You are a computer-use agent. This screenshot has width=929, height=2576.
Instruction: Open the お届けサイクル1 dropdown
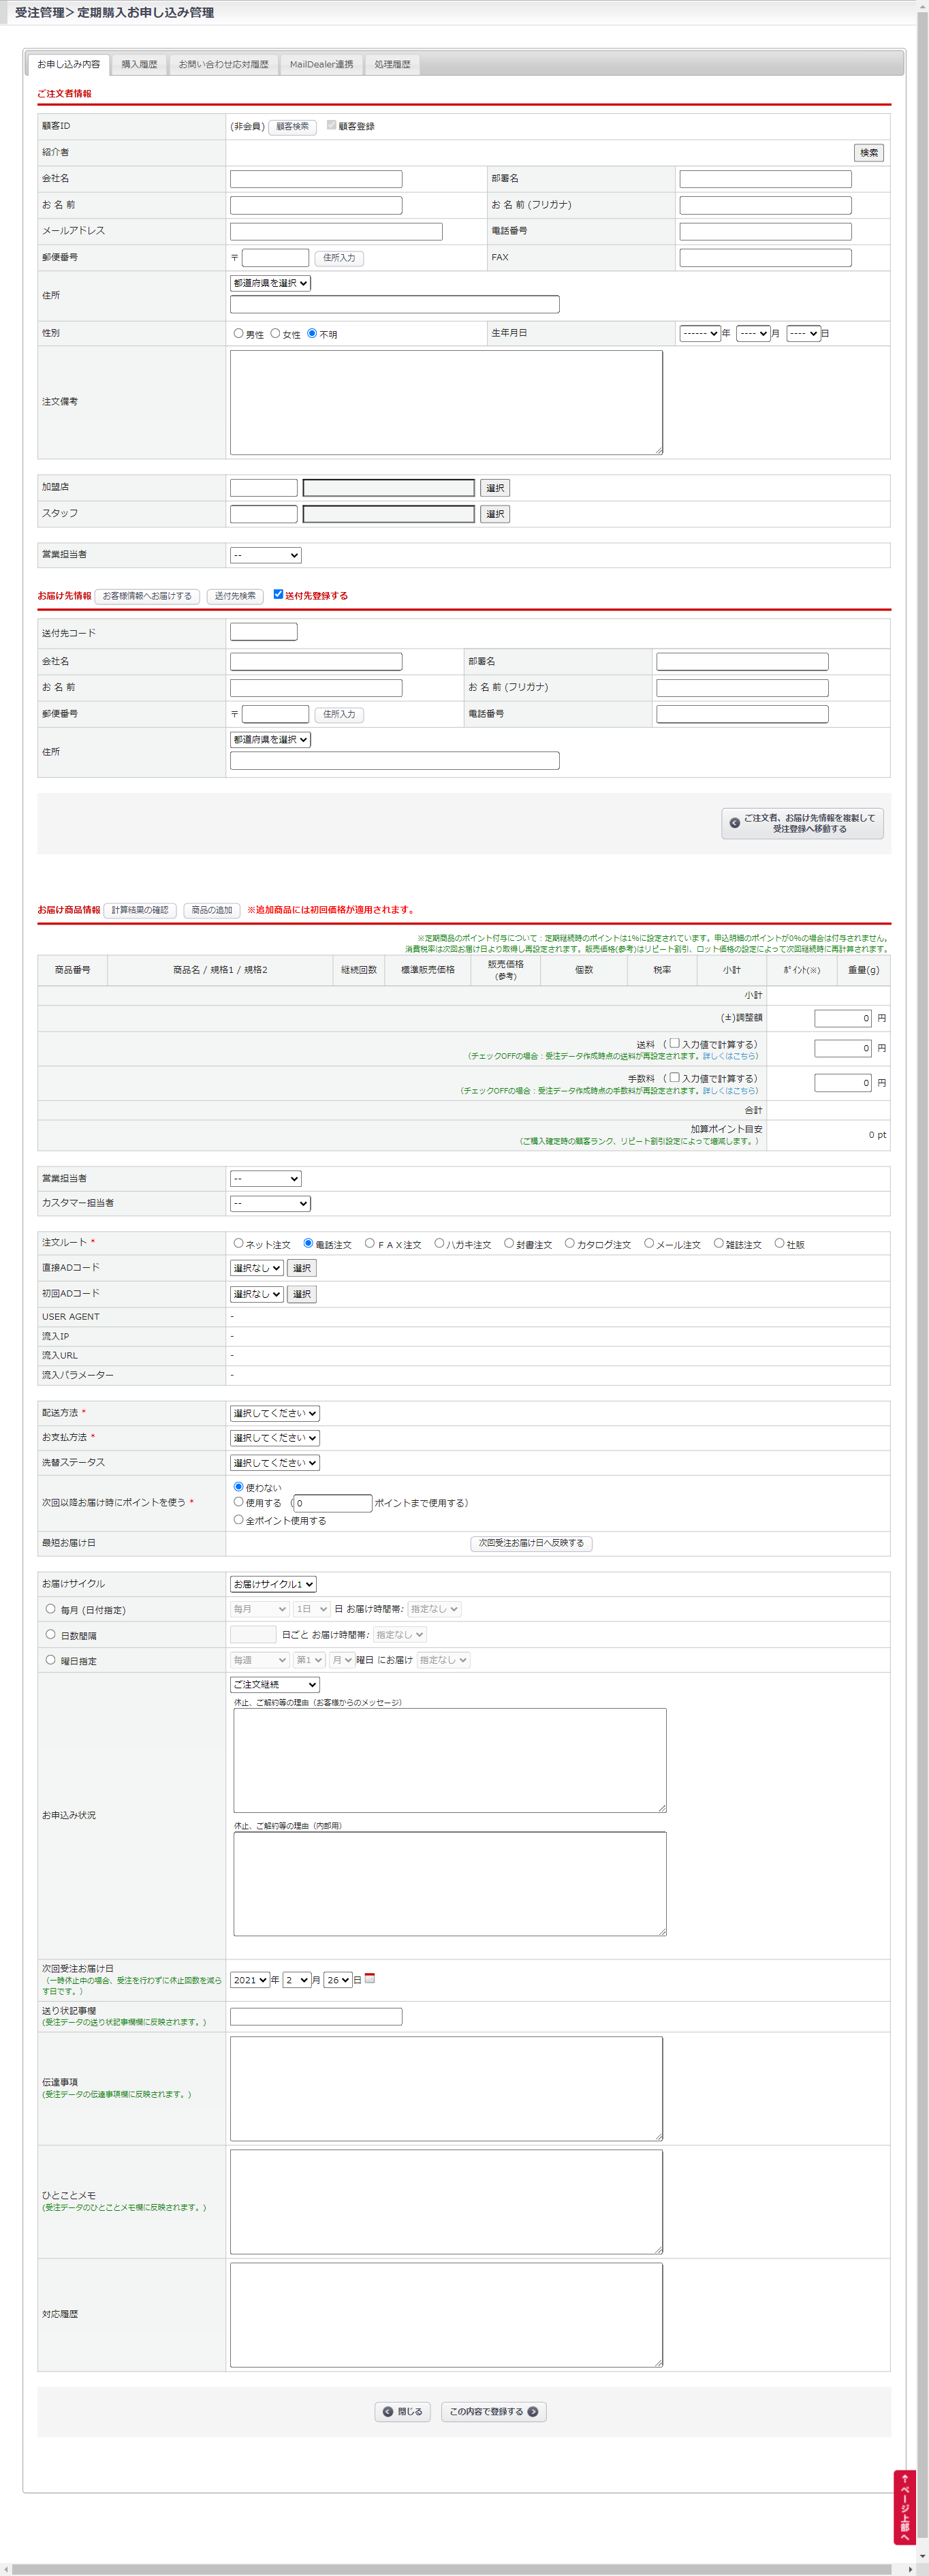click(273, 1584)
